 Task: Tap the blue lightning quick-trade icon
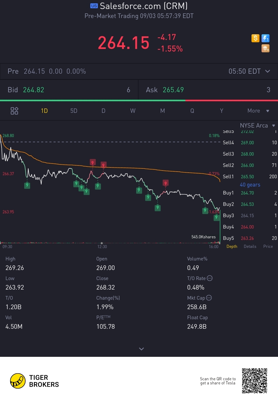click(265, 38)
